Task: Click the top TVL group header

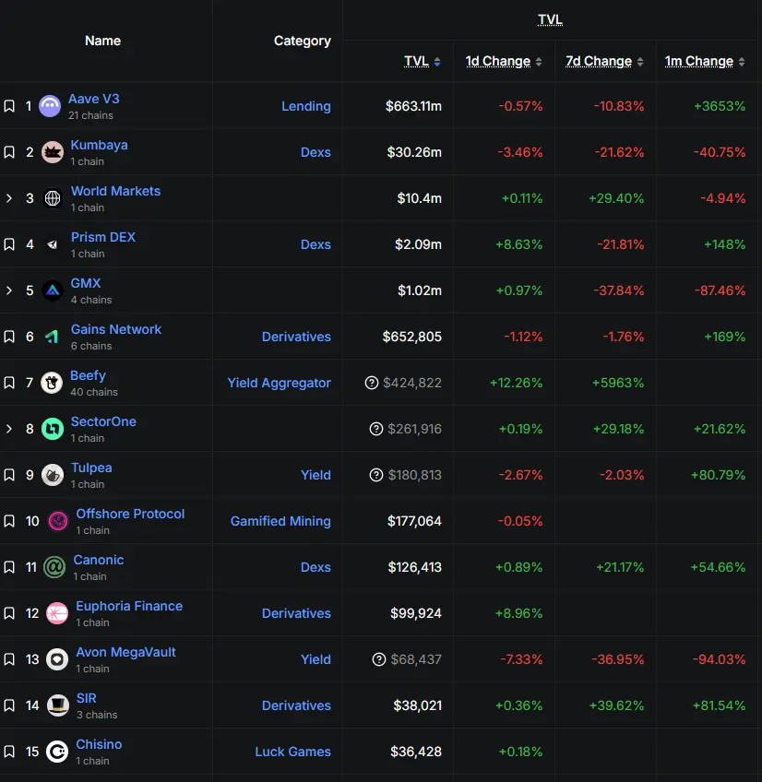Action: pyautogui.click(x=550, y=19)
